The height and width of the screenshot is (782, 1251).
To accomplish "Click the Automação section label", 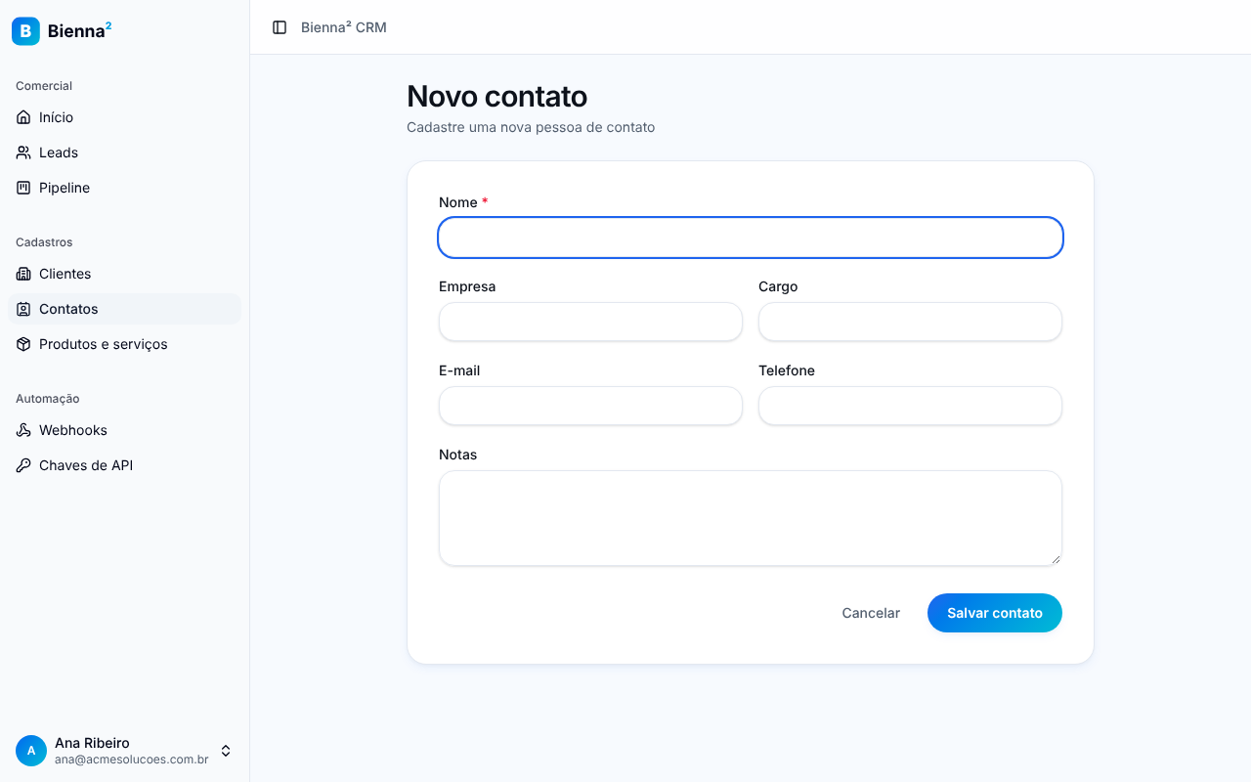I will tap(48, 399).
